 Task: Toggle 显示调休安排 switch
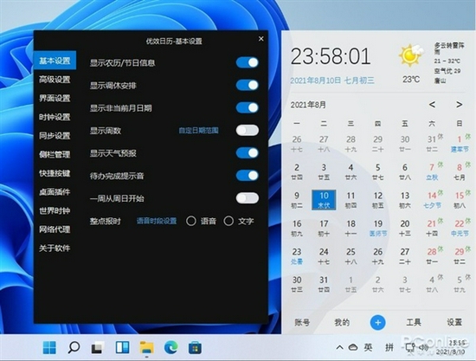pyautogui.click(x=248, y=86)
